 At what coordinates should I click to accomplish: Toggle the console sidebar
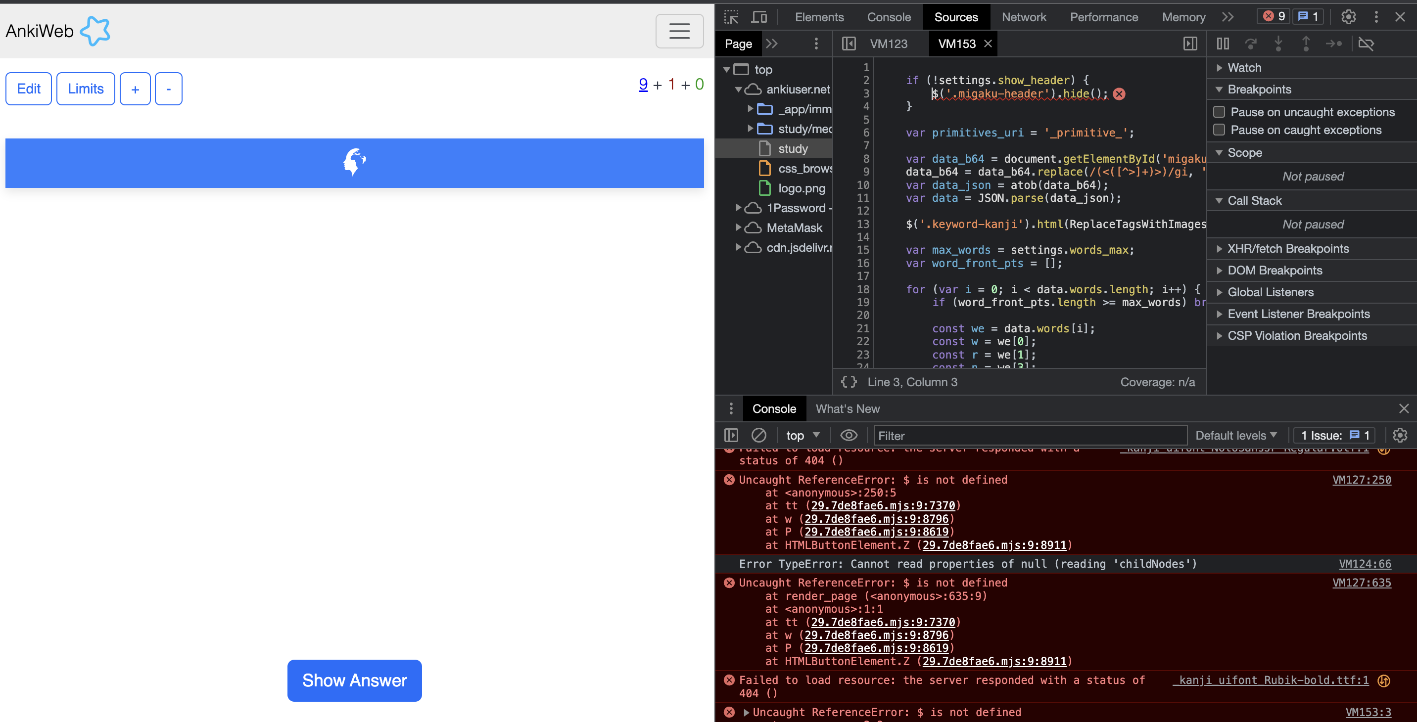731,435
